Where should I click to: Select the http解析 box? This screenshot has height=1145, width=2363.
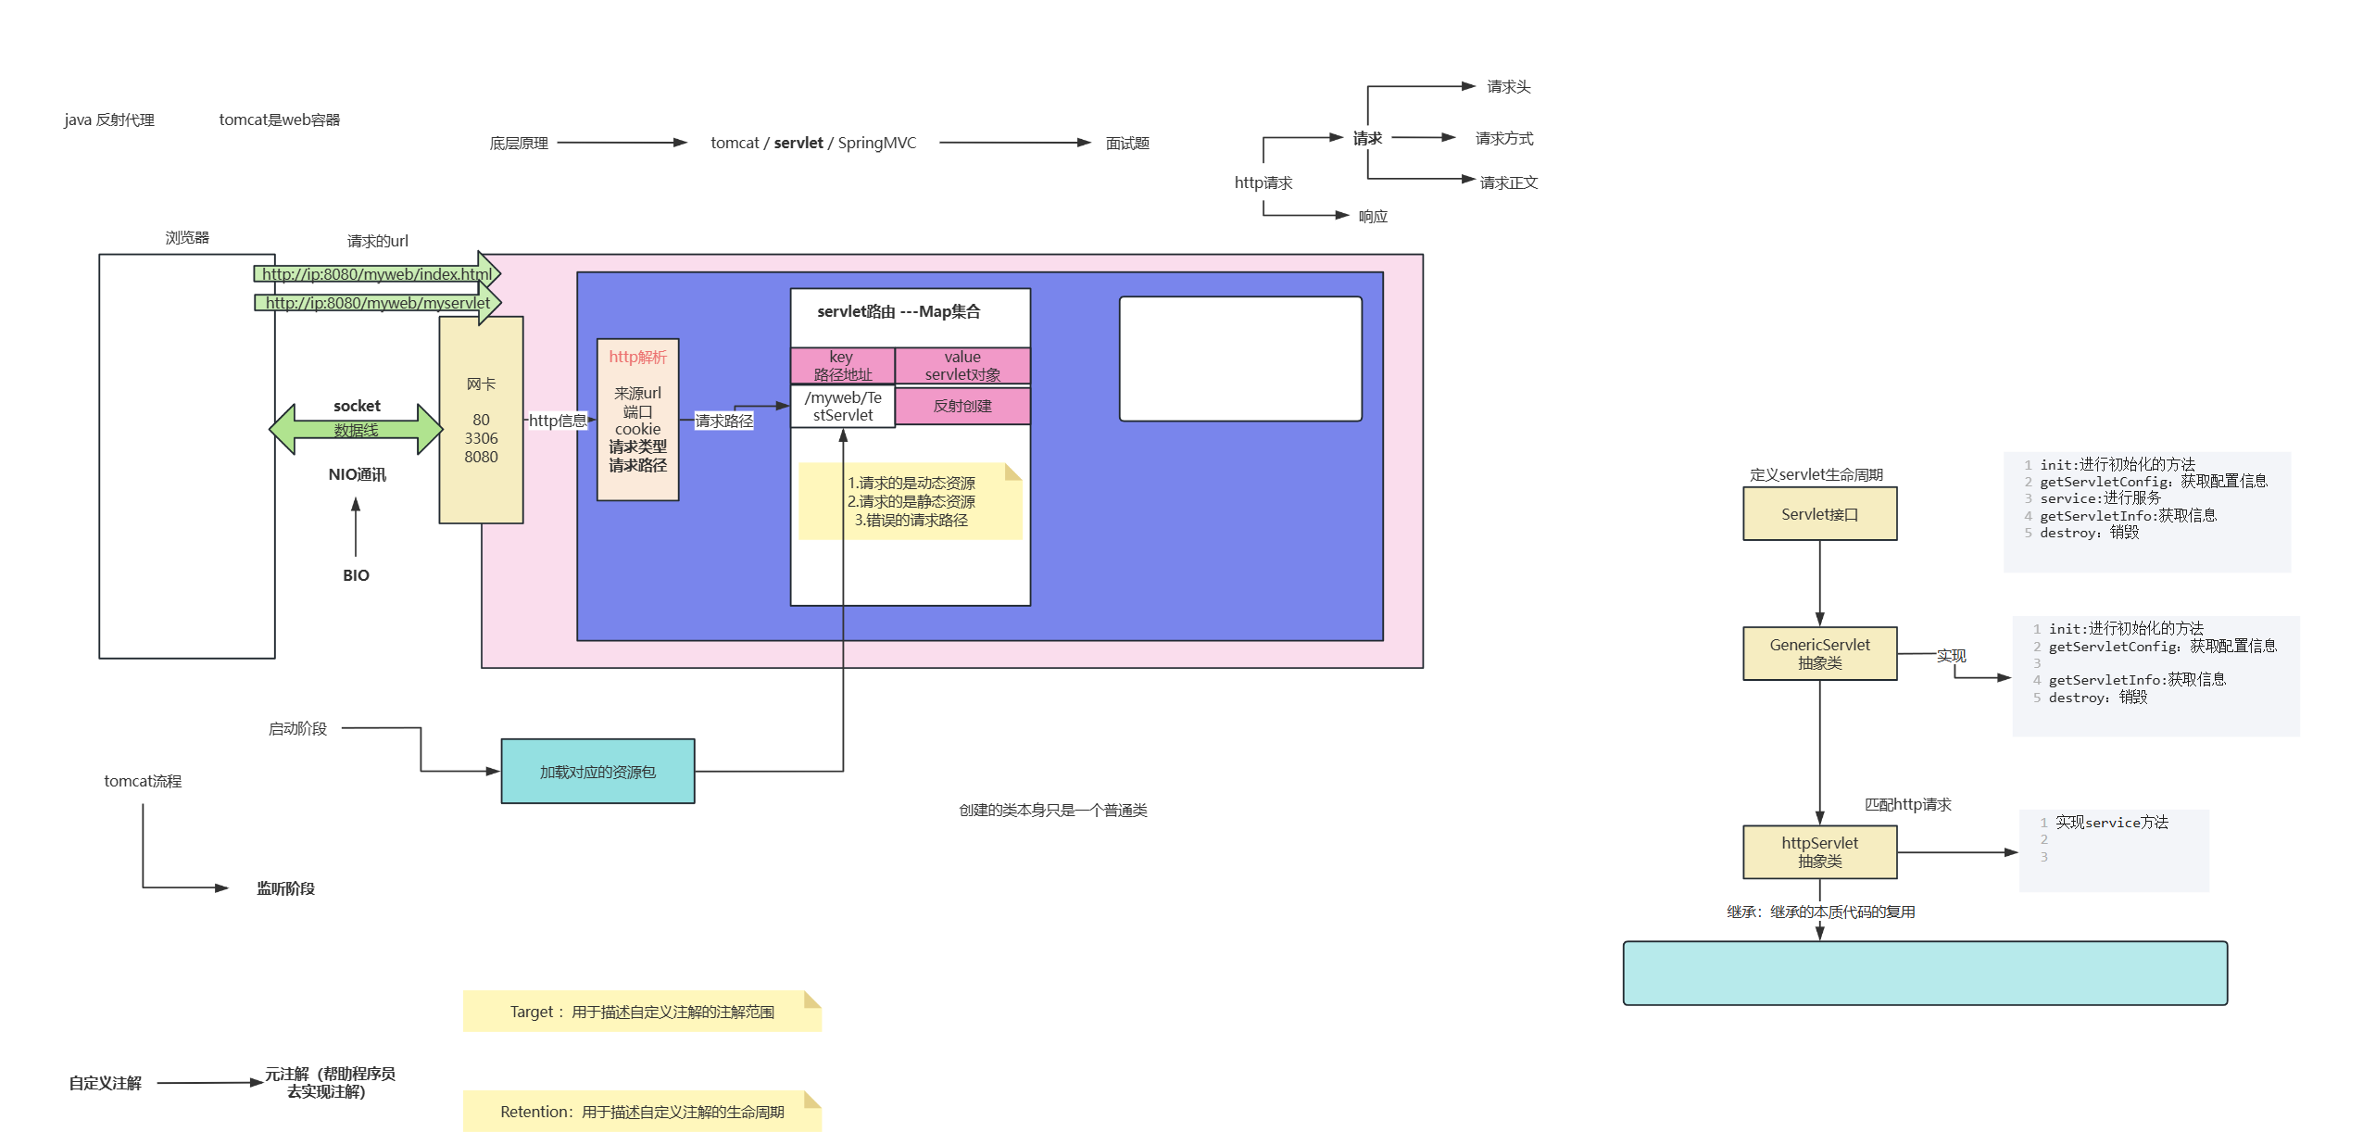[x=638, y=420]
